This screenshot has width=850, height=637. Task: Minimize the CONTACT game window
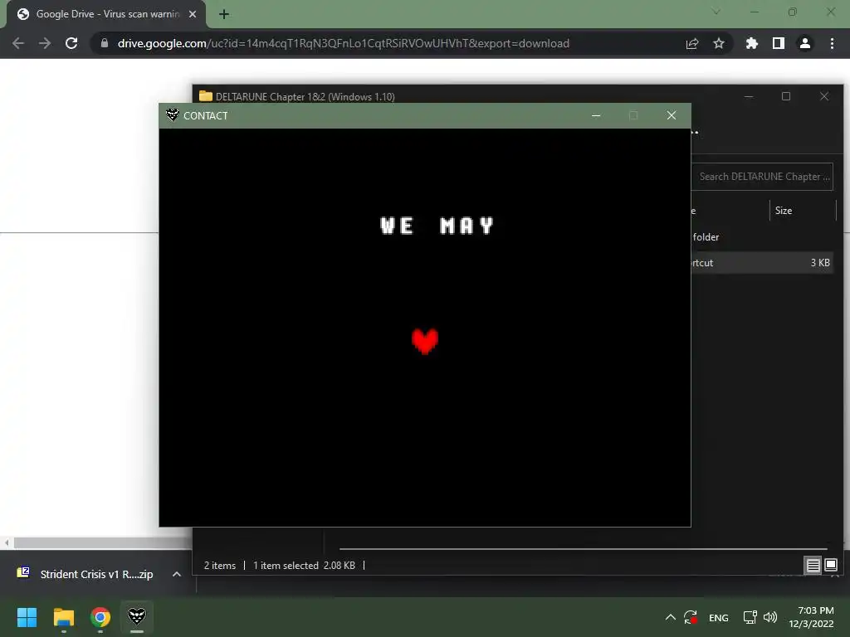pyautogui.click(x=596, y=115)
